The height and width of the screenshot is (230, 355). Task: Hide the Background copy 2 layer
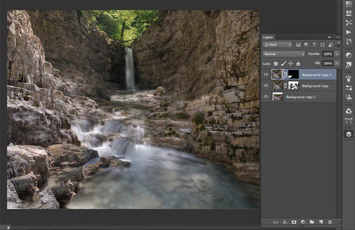click(266, 97)
